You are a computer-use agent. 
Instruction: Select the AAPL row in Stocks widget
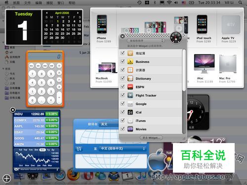click(36, 126)
